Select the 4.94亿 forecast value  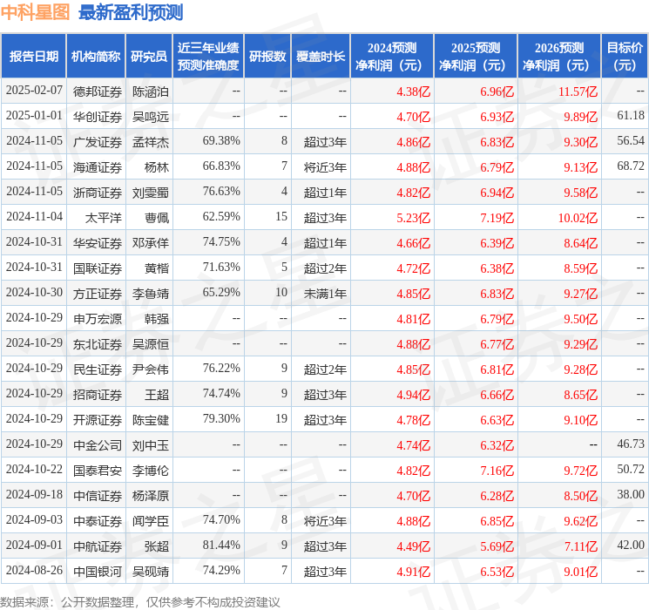pyautogui.click(x=413, y=395)
